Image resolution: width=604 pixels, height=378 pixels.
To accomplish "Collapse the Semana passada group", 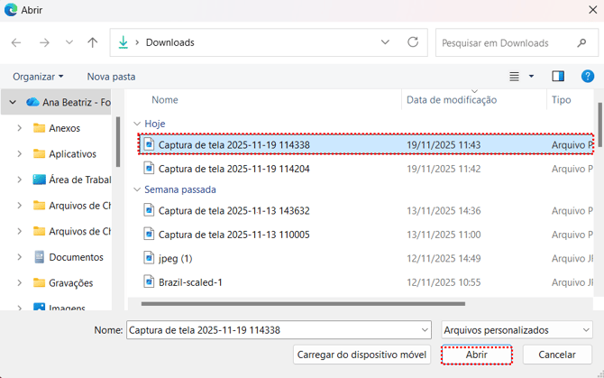I will [x=137, y=190].
